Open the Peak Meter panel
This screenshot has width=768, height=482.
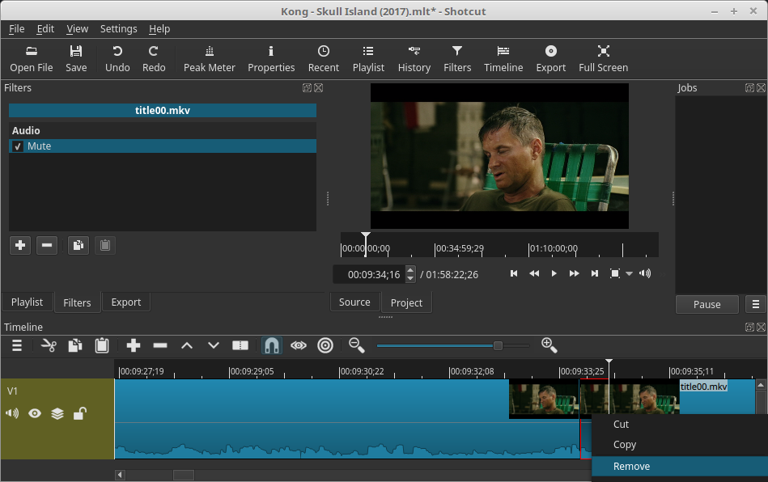click(209, 59)
